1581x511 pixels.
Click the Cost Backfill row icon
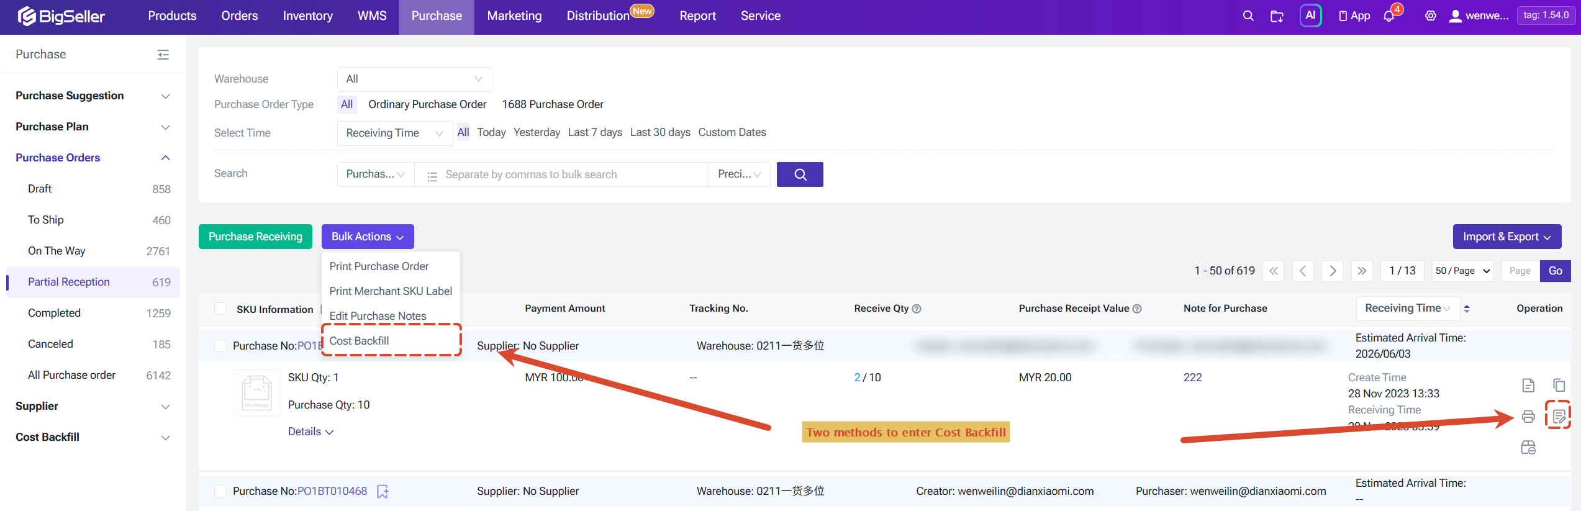[x=1559, y=415]
